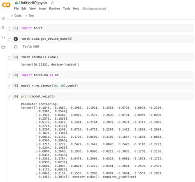This screenshot has width=195, height=182.
Task: Click the Colab logo icon
Action: point(6,5)
